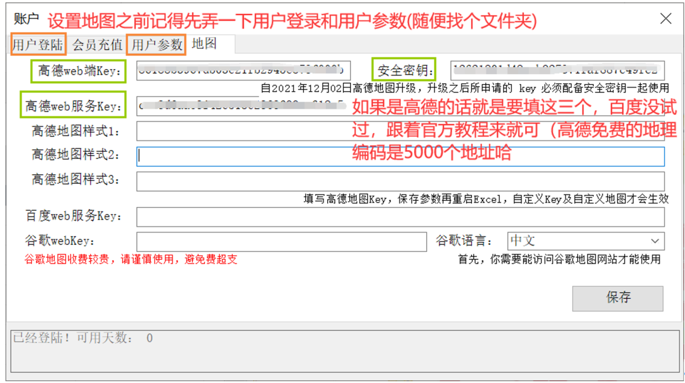Image resolution: width=685 pixels, height=383 pixels.
Task: Click the 谷歌webKey input field
Action: (282, 242)
